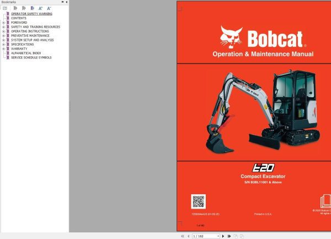This screenshot has width=331, height=239.
Task: Click the QR code on the cover
Action: pyautogui.click(x=199, y=201)
